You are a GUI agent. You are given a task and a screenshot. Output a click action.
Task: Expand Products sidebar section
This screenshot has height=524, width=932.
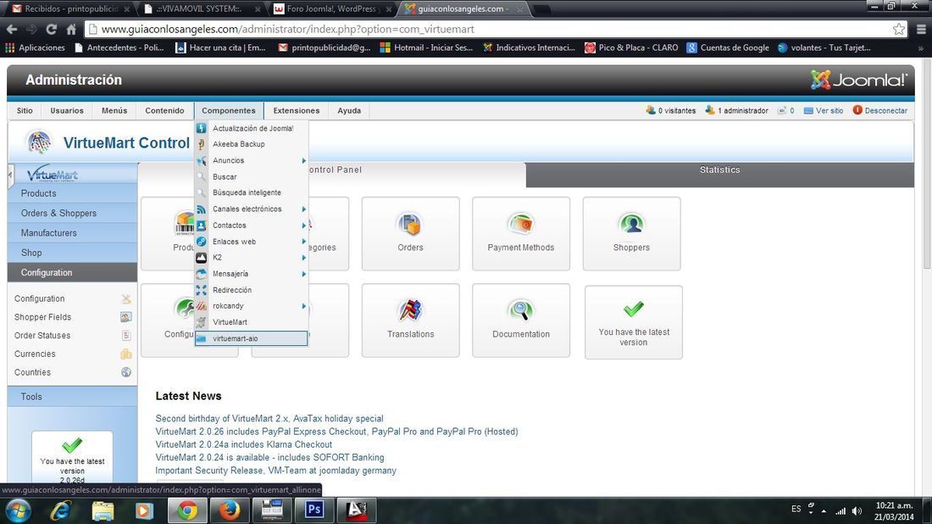[72, 193]
